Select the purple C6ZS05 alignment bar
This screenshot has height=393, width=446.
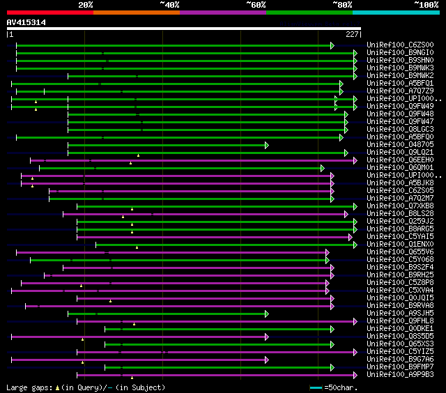(x=190, y=192)
